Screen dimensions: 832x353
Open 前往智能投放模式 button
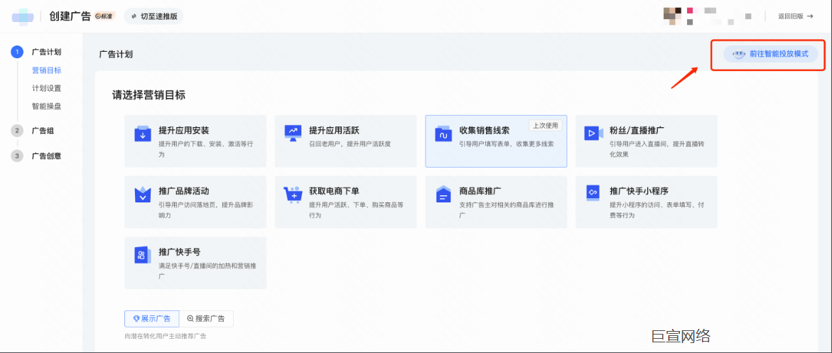click(770, 54)
